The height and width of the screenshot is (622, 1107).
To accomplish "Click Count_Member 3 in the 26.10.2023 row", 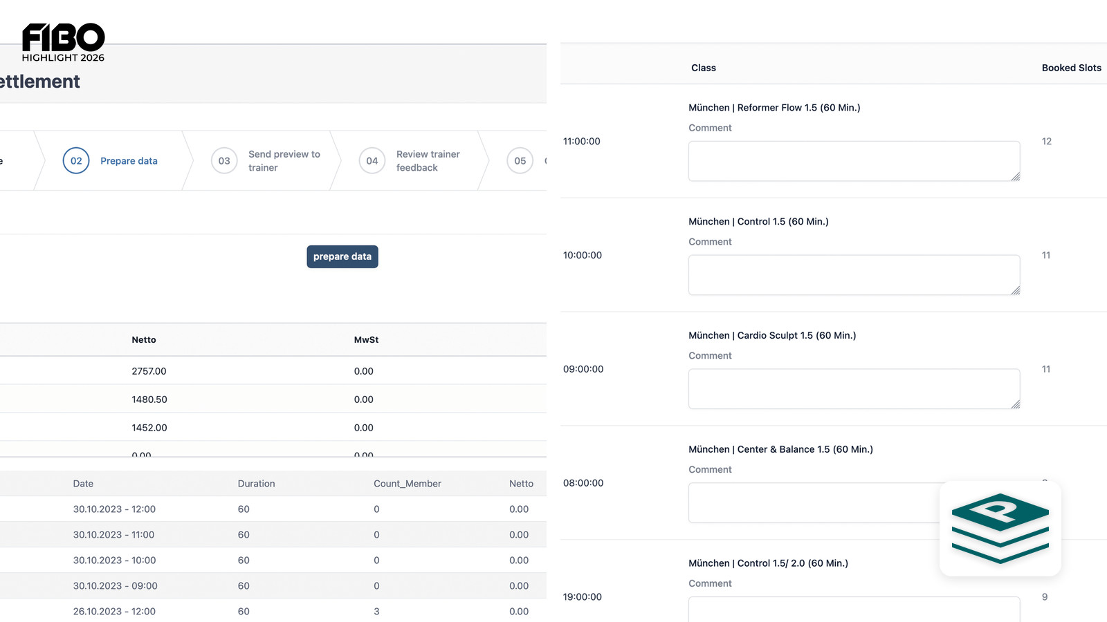I will (376, 612).
